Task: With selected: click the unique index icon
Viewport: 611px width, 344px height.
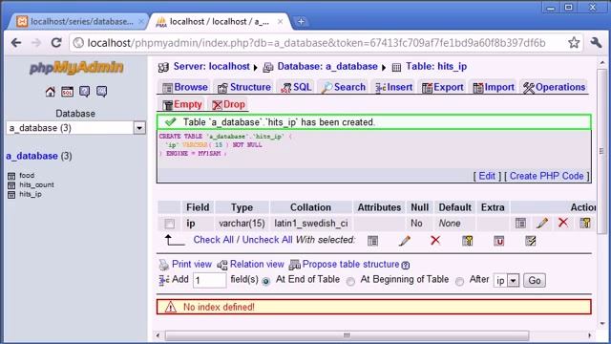Action: coord(498,241)
